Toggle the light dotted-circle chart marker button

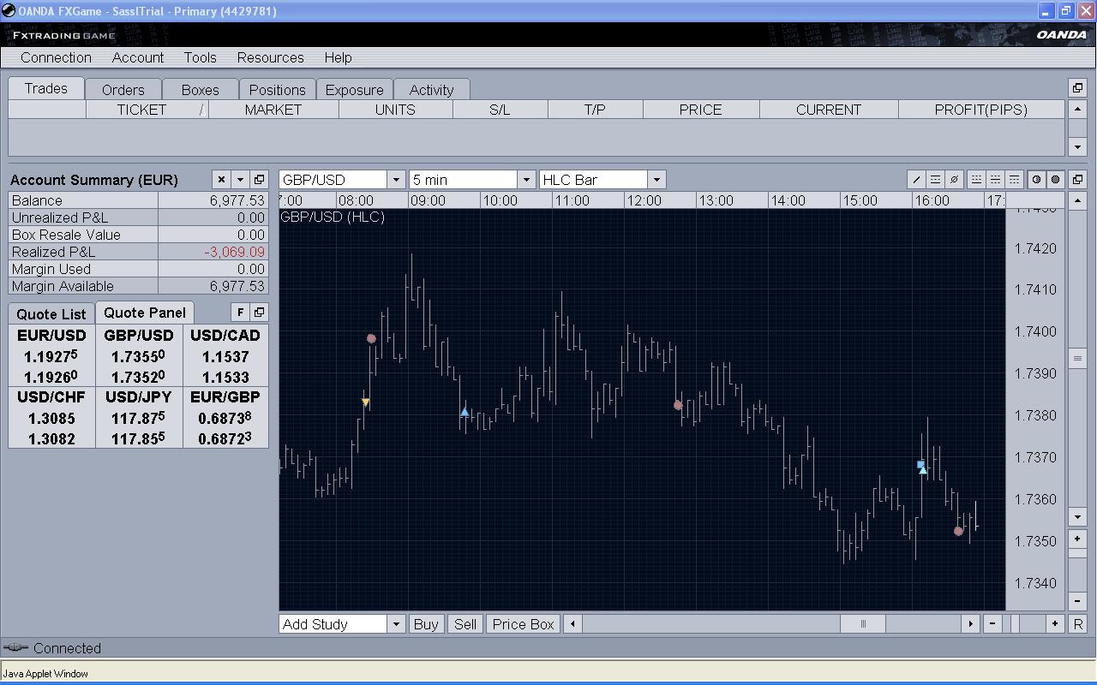pos(1036,180)
